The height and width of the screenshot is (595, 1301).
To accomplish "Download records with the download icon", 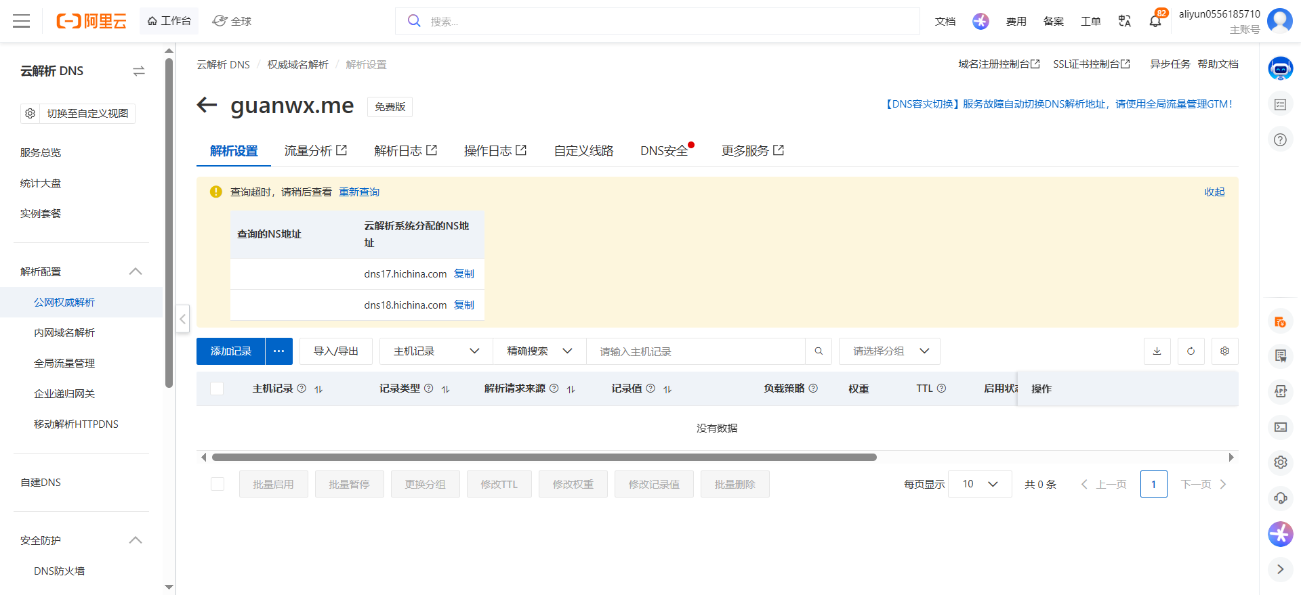I will tap(1157, 351).
